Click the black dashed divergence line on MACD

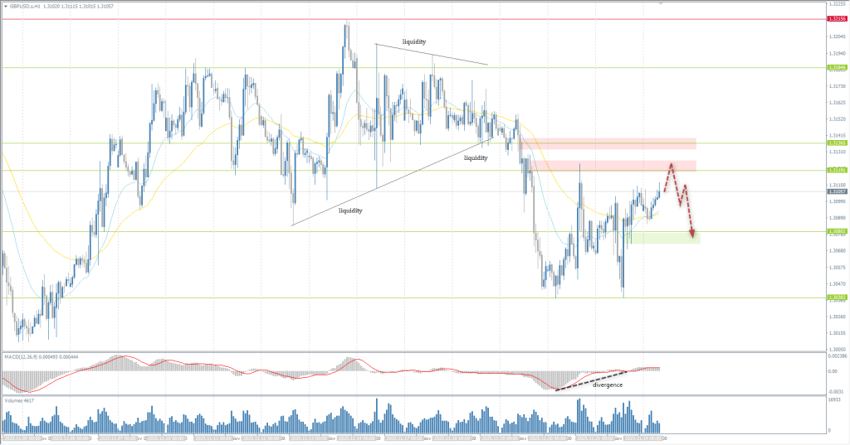pos(588,381)
